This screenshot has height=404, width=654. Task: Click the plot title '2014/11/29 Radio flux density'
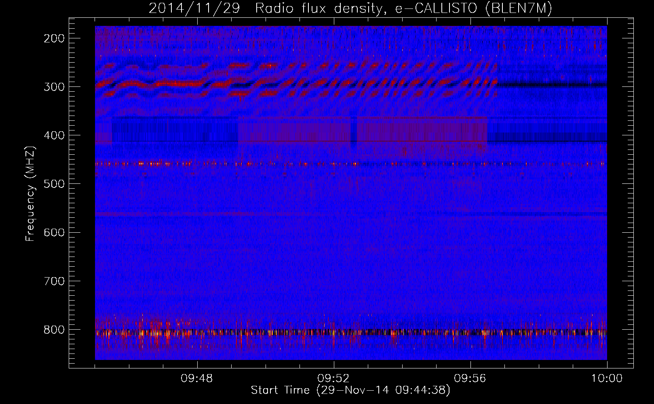[x=350, y=9]
